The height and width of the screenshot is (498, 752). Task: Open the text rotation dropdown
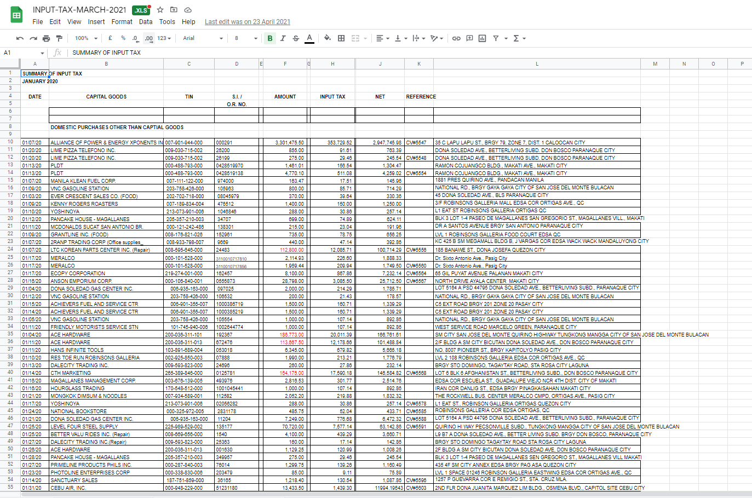point(437,38)
